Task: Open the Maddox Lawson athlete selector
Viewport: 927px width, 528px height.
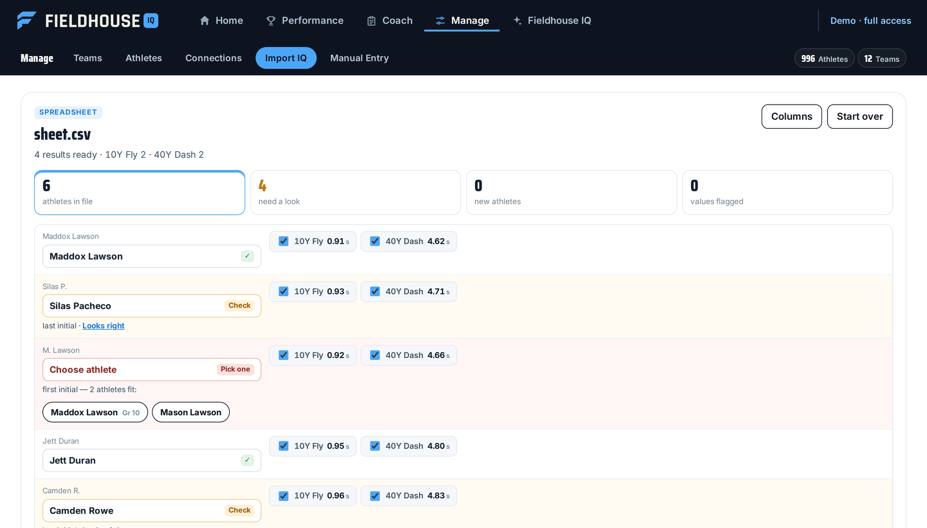Action: click(x=151, y=256)
